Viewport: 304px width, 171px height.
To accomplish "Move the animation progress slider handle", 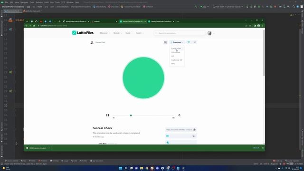I will pyautogui.click(x=131, y=115).
